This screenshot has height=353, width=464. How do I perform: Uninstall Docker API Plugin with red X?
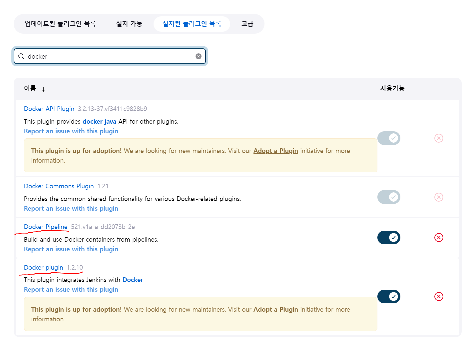pyautogui.click(x=439, y=138)
